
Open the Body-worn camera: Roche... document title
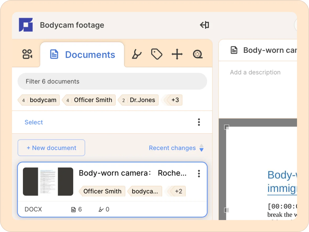(x=133, y=173)
